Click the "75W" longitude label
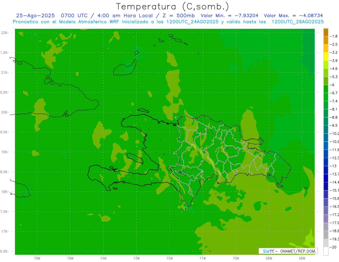 [x=70, y=258]
